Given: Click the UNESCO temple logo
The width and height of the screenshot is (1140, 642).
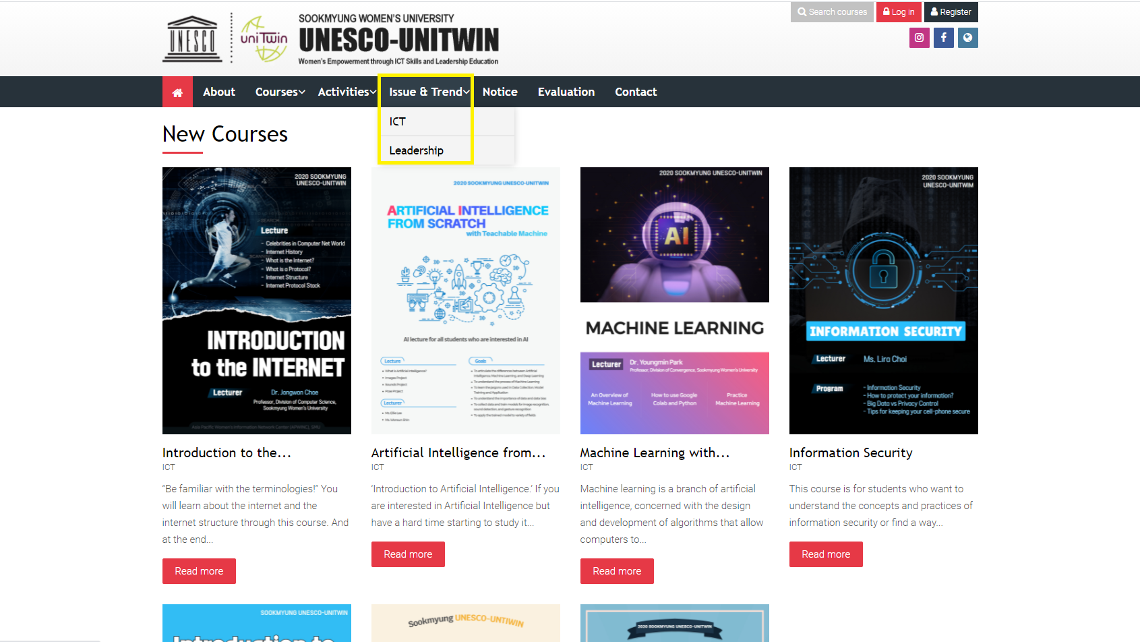Looking at the screenshot, I should click(192, 39).
